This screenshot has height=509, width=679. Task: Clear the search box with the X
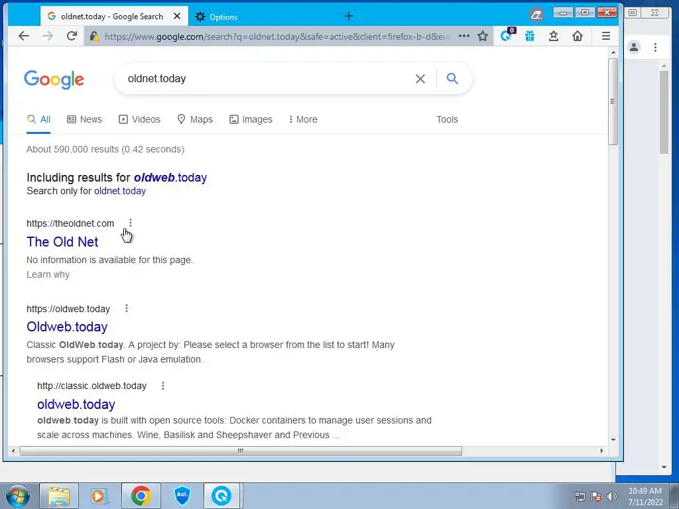point(420,79)
